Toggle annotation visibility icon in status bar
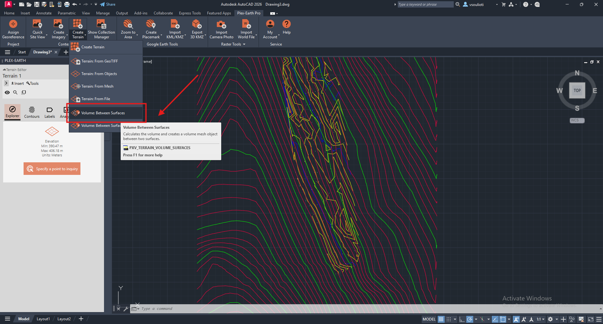Viewport: 603px width, 324px height. 516,319
